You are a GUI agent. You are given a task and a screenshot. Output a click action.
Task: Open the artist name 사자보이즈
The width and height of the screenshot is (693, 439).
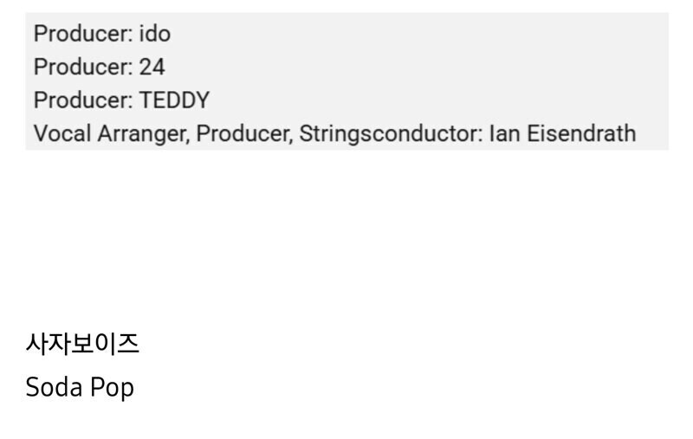coord(82,344)
